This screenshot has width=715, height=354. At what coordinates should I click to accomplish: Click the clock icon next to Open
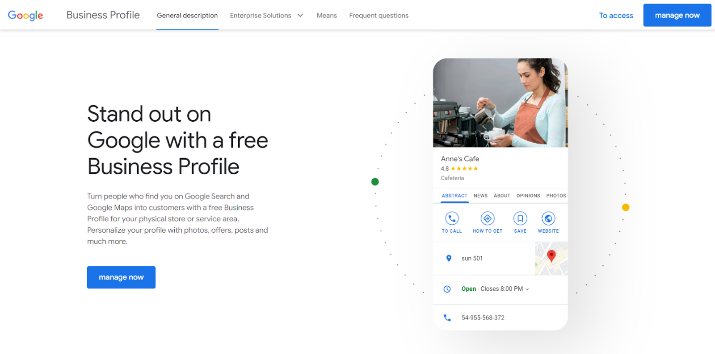[447, 289]
